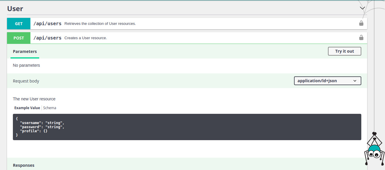The width and height of the screenshot is (385, 170).
Task: Click the User section heading
Action: tap(15, 8)
